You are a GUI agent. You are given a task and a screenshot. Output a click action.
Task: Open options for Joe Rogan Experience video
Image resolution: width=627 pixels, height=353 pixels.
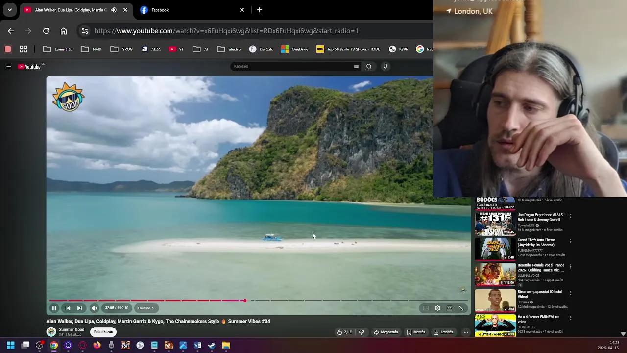(x=571, y=216)
